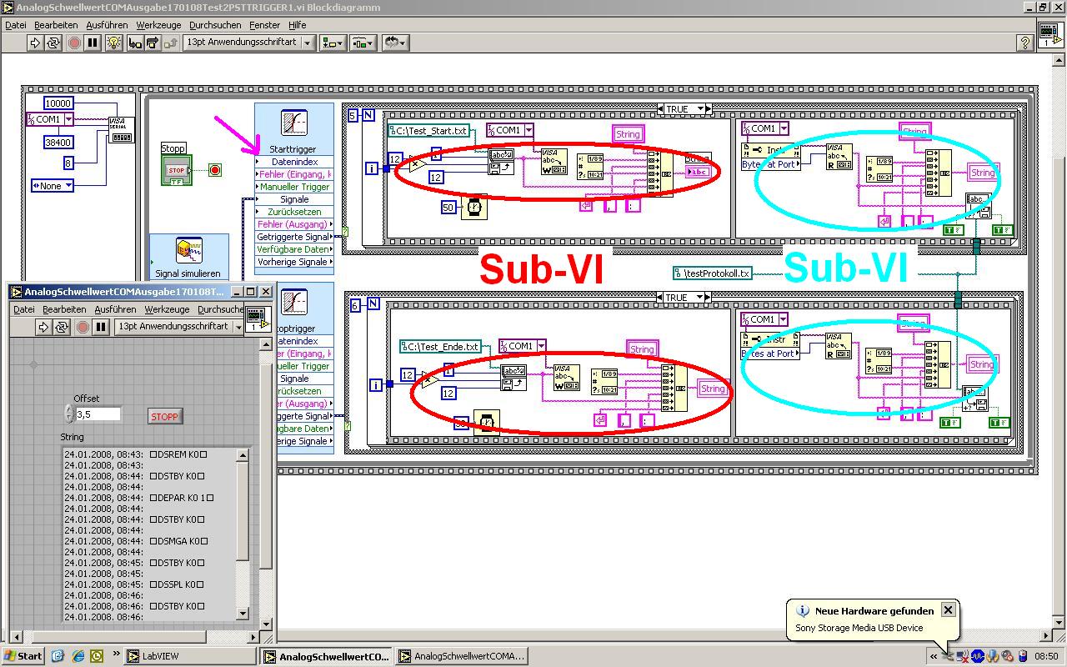
Task: Select the C:\Test_Ende.txt path constant
Action: pos(440,347)
